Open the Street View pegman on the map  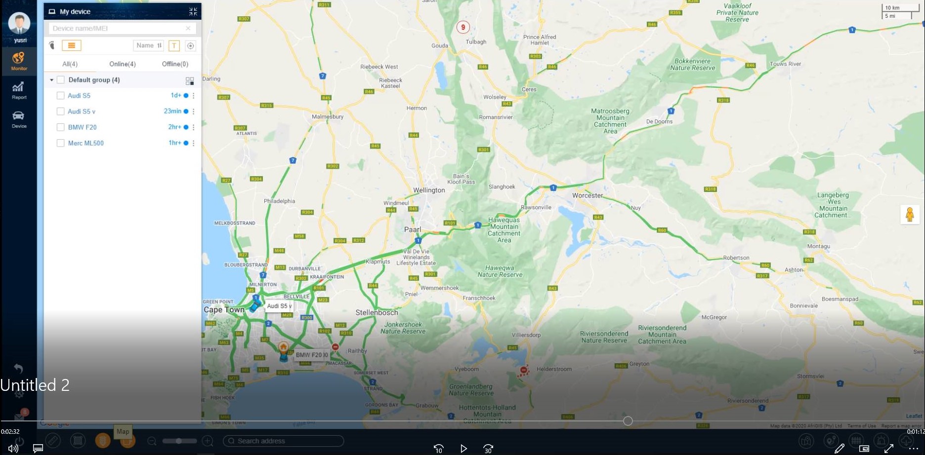[x=910, y=214]
